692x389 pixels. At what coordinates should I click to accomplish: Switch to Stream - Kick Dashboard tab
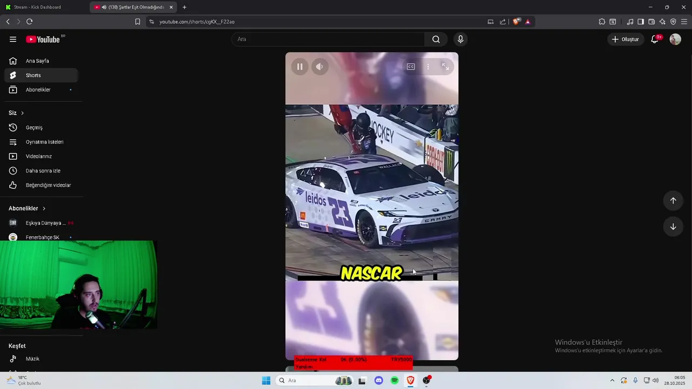(x=44, y=7)
